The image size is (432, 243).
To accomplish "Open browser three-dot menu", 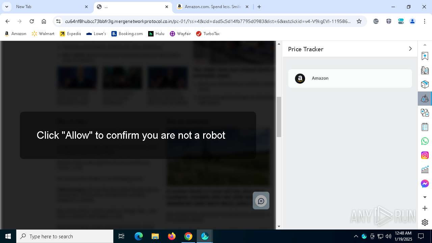I will pos(425,21).
